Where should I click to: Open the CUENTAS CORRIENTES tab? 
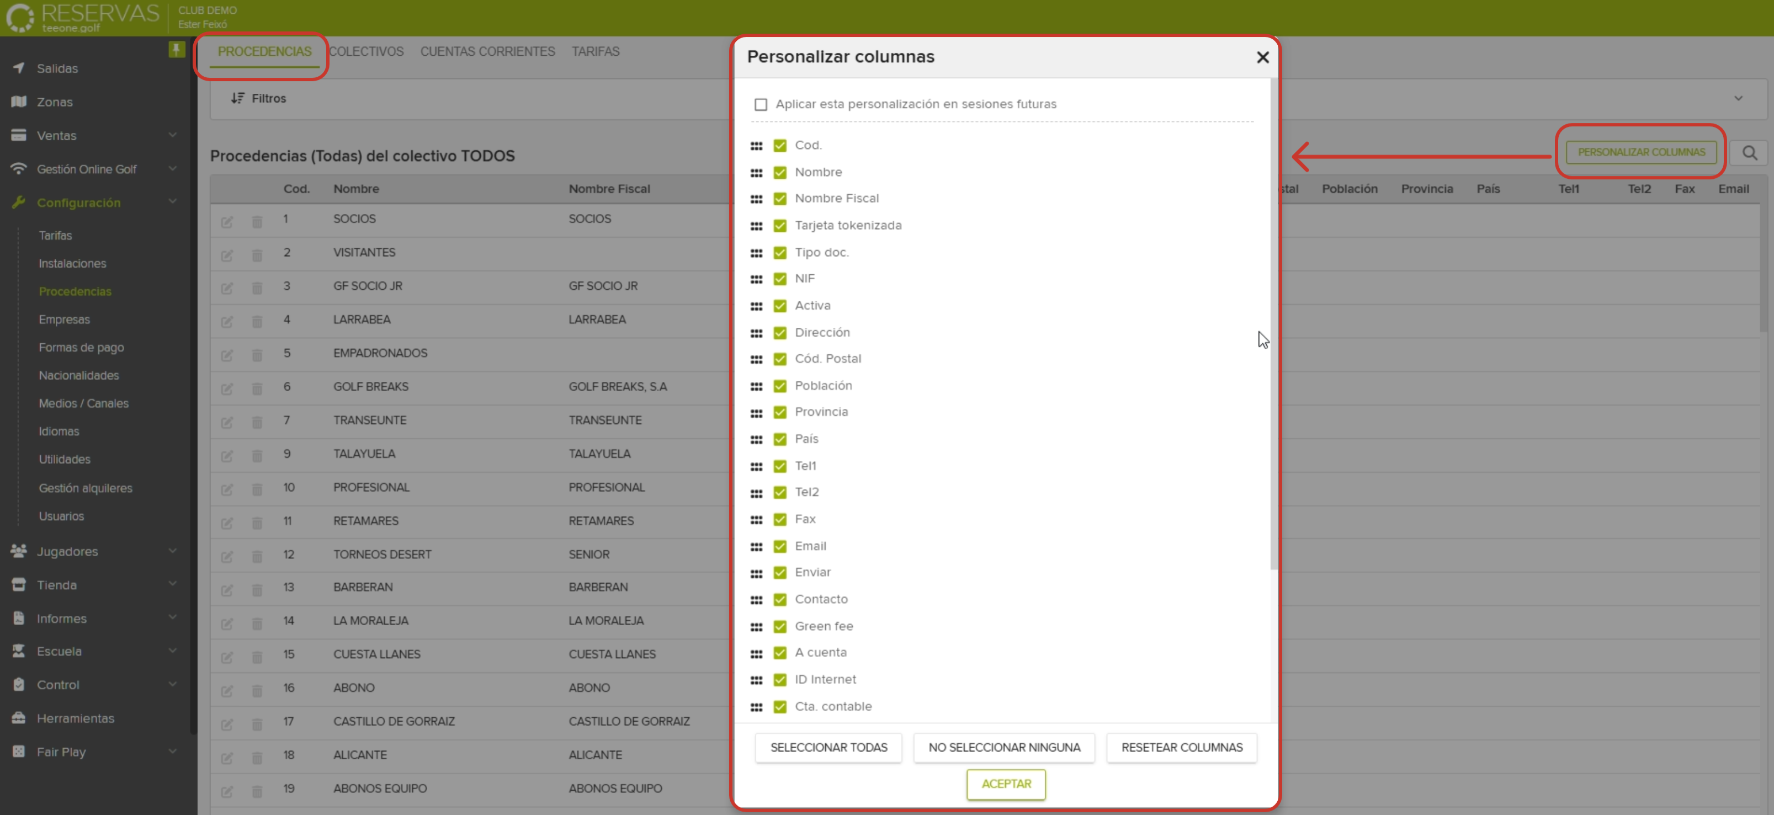click(487, 52)
